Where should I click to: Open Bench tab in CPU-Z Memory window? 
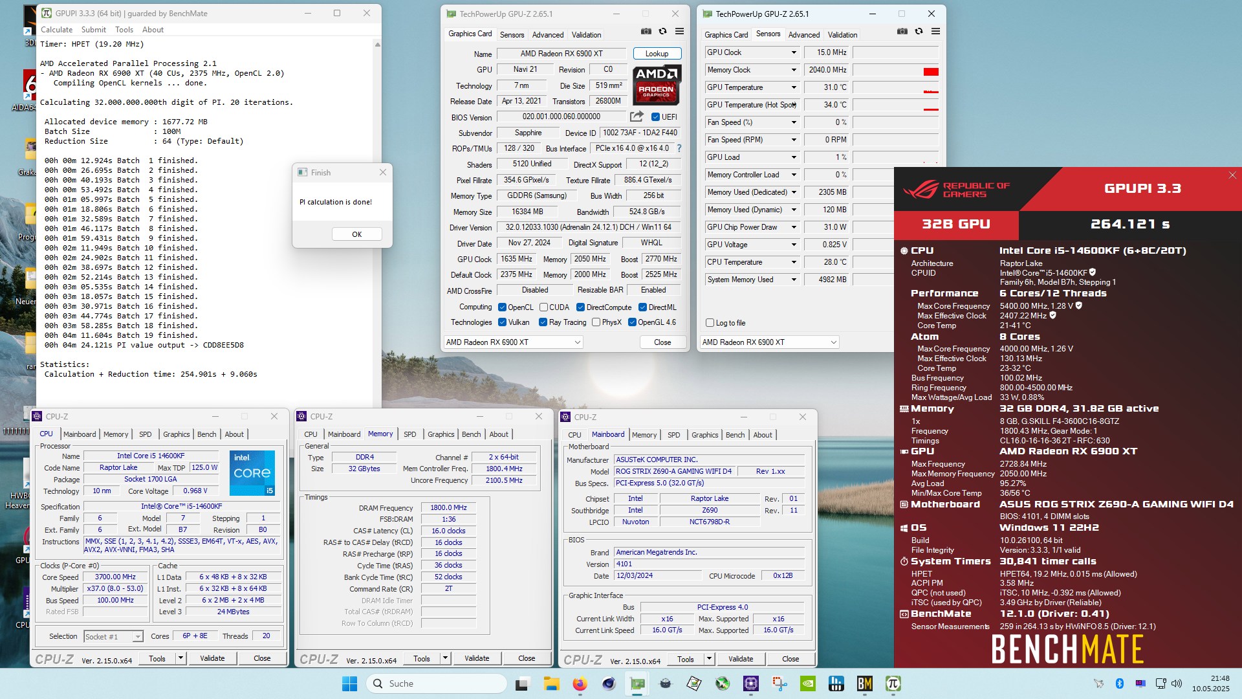point(471,434)
